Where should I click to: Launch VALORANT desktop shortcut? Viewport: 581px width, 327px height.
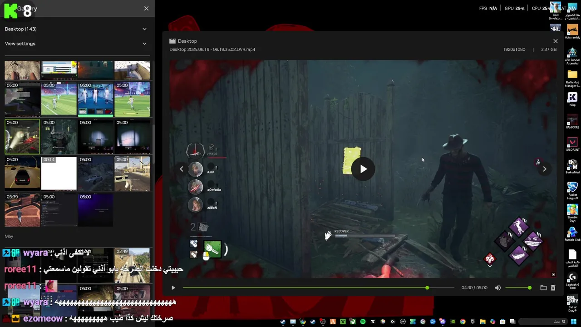point(572,145)
